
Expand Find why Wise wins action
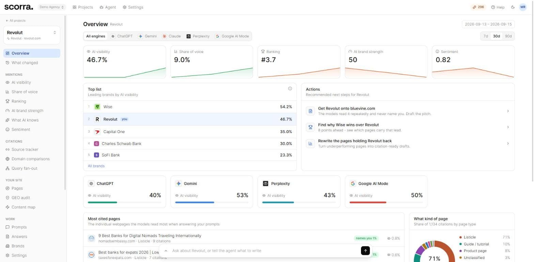408,127
